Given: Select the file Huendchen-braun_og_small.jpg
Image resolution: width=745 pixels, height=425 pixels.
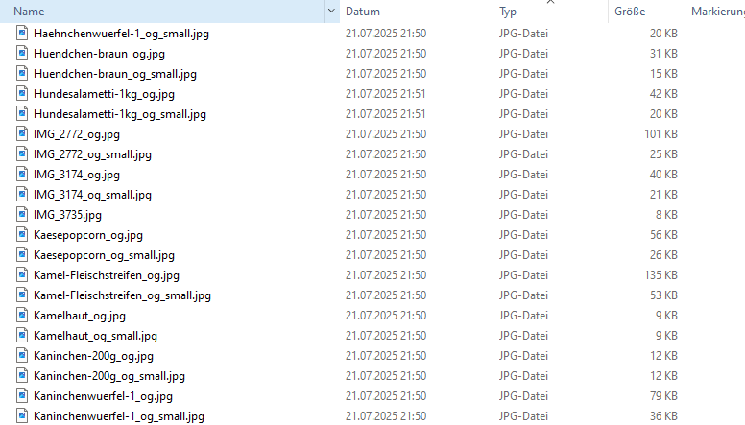Looking at the screenshot, I should click(115, 74).
